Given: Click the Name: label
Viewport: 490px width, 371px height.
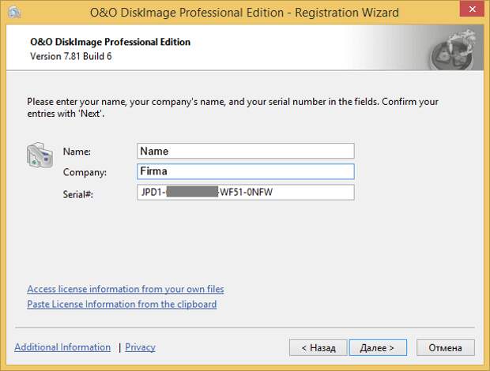Looking at the screenshot, I should (77, 152).
